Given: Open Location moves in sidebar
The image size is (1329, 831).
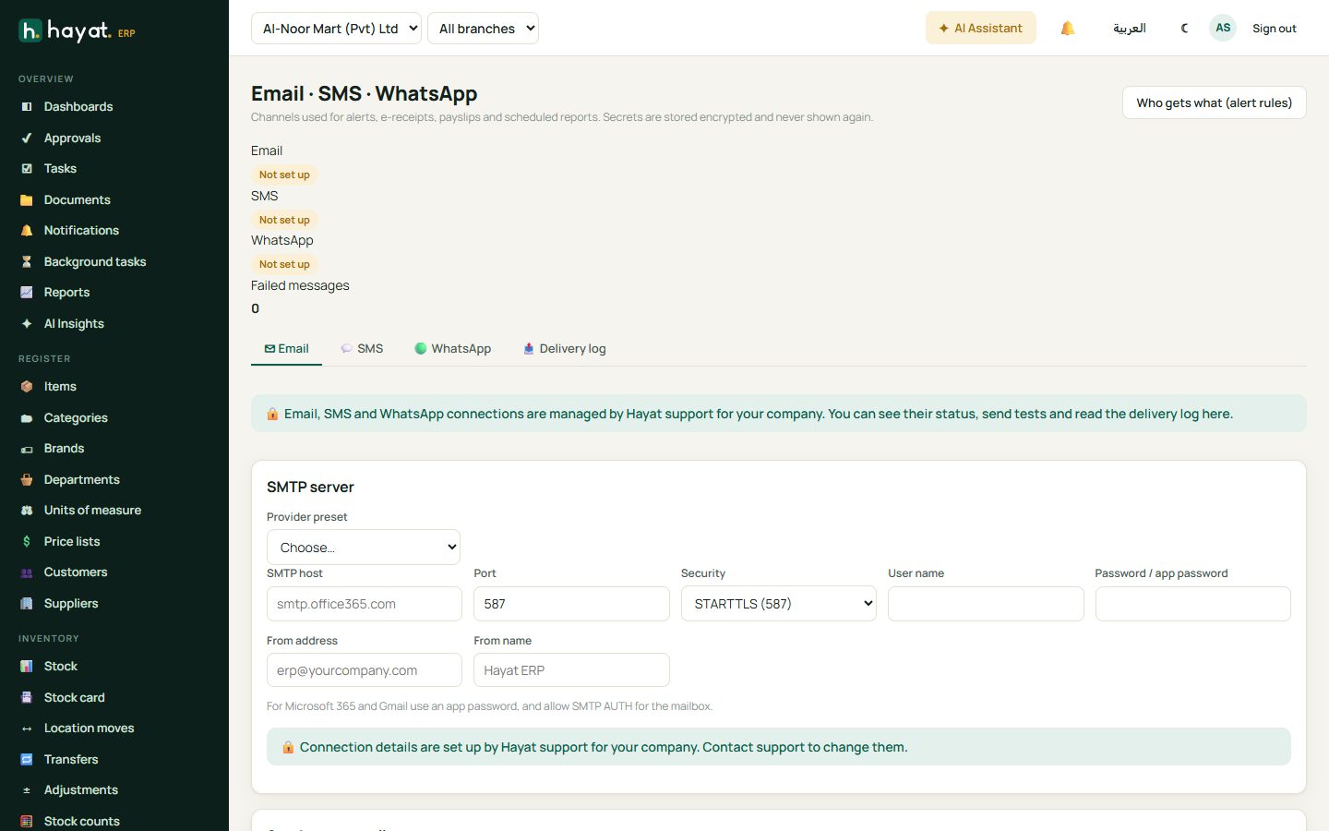Looking at the screenshot, I should (x=114, y=729).
